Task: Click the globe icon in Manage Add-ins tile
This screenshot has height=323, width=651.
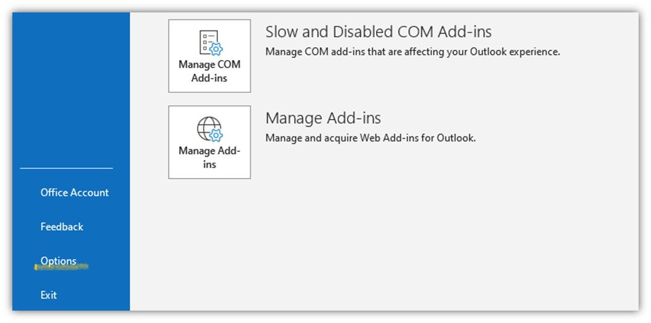Action: pyautogui.click(x=209, y=129)
